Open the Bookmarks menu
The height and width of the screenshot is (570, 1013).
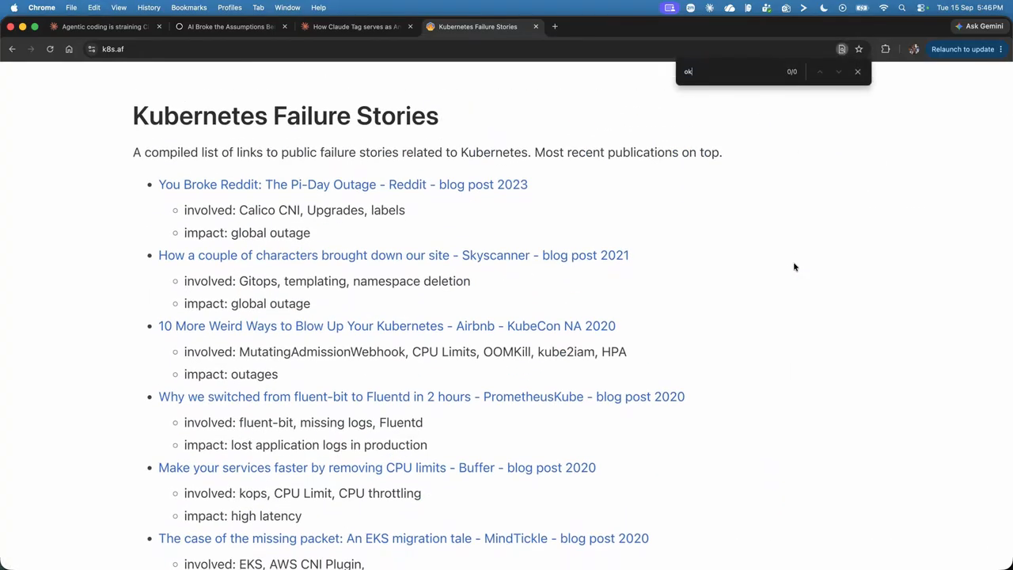(189, 7)
